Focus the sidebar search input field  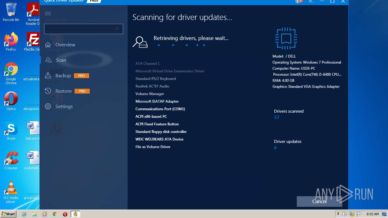pos(83,29)
